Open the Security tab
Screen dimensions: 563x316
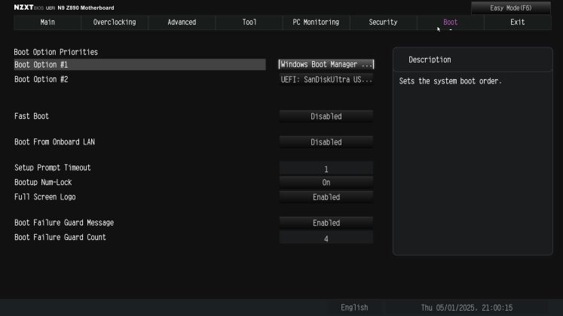(383, 23)
